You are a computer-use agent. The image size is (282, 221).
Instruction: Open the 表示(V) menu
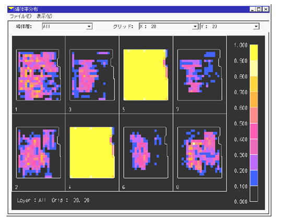pos(44,16)
